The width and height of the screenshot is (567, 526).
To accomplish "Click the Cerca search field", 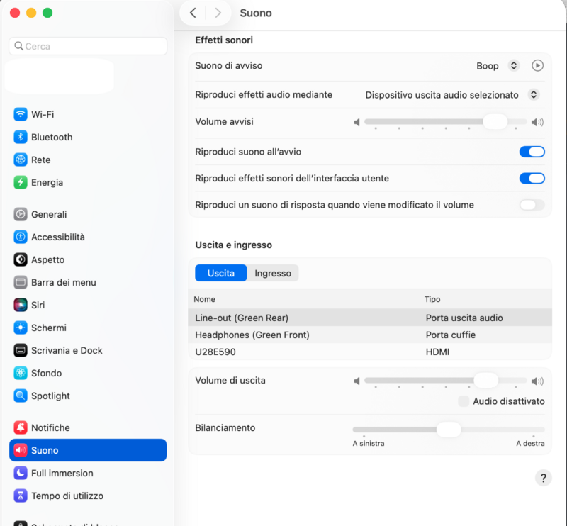I will pyautogui.click(x=88, y=46).
